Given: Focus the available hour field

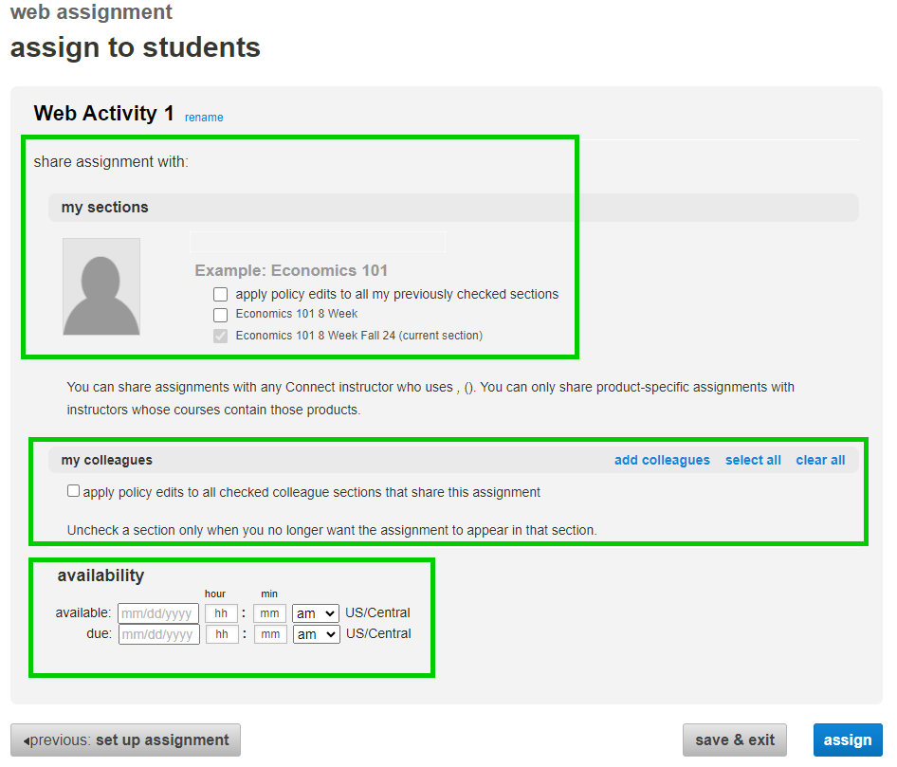Looking at the screenshot, I should coord(221,613).
